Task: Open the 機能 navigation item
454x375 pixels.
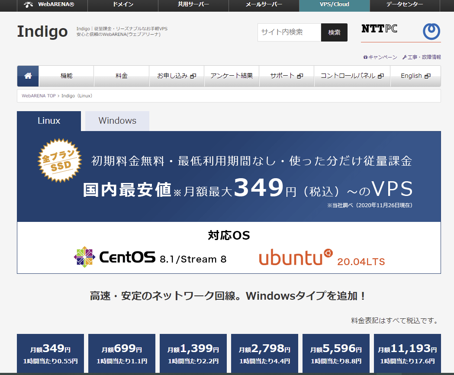Action: click(66, 76)
